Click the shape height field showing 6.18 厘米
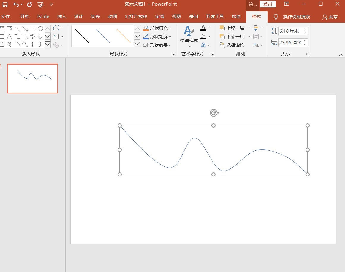This screenshot has height=272, width=345. coord(290,31)
